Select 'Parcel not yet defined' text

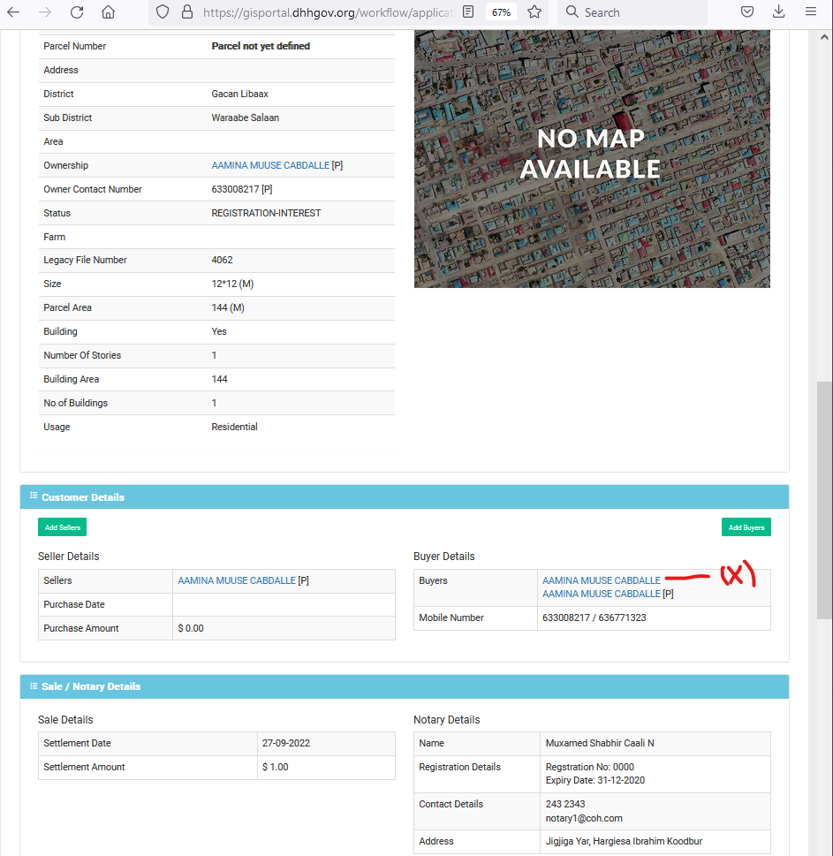point(261,47)
